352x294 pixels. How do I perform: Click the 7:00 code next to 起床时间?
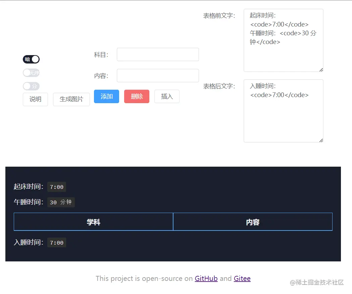[56, 187]
